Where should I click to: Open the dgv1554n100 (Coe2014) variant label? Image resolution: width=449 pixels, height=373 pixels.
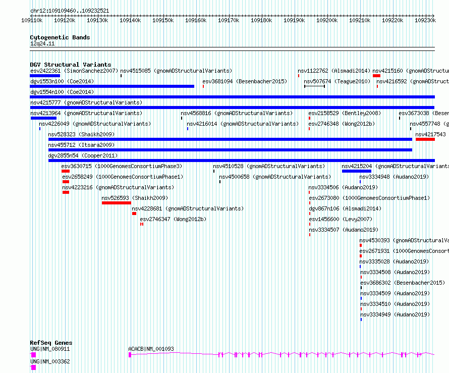[62, 92]
